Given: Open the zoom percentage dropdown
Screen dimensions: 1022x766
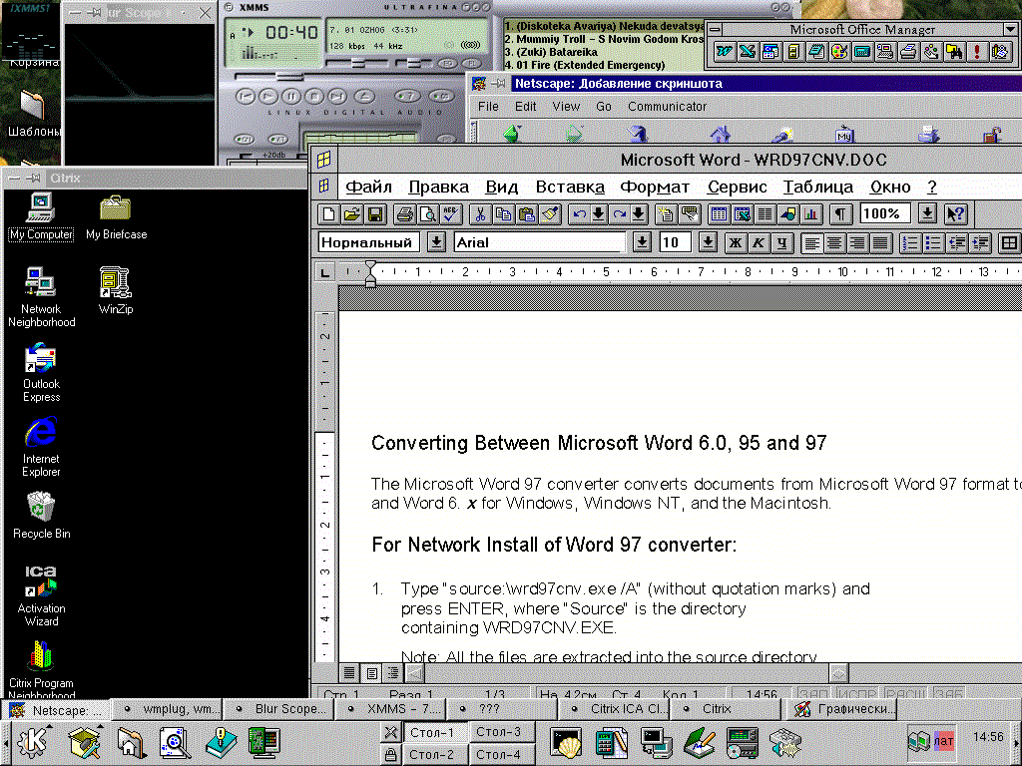Looking at the screenshot, I should pyautogui.click(x=927, y=213).
